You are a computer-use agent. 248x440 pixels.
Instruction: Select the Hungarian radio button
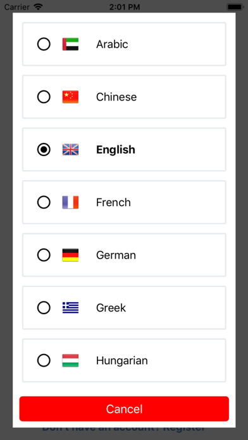44,360
